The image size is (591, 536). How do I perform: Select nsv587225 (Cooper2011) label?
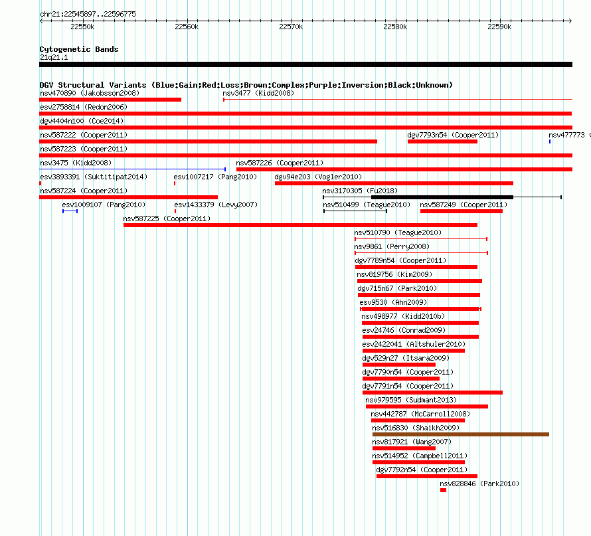tap(167, 219)
